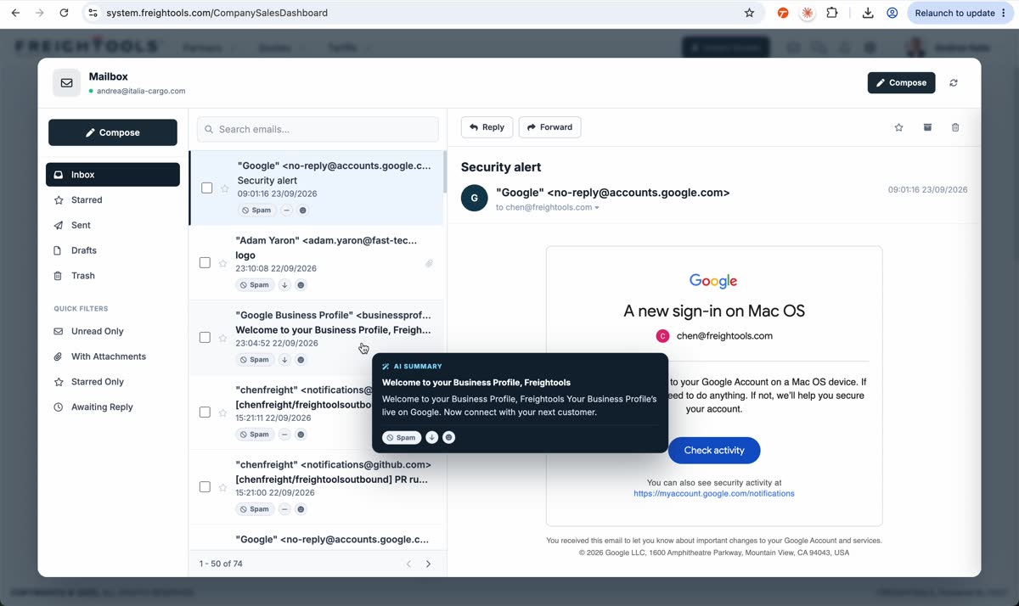
Task: Click sentiment face tag on Adam Yaron email
Action: (x=301, y=285)
